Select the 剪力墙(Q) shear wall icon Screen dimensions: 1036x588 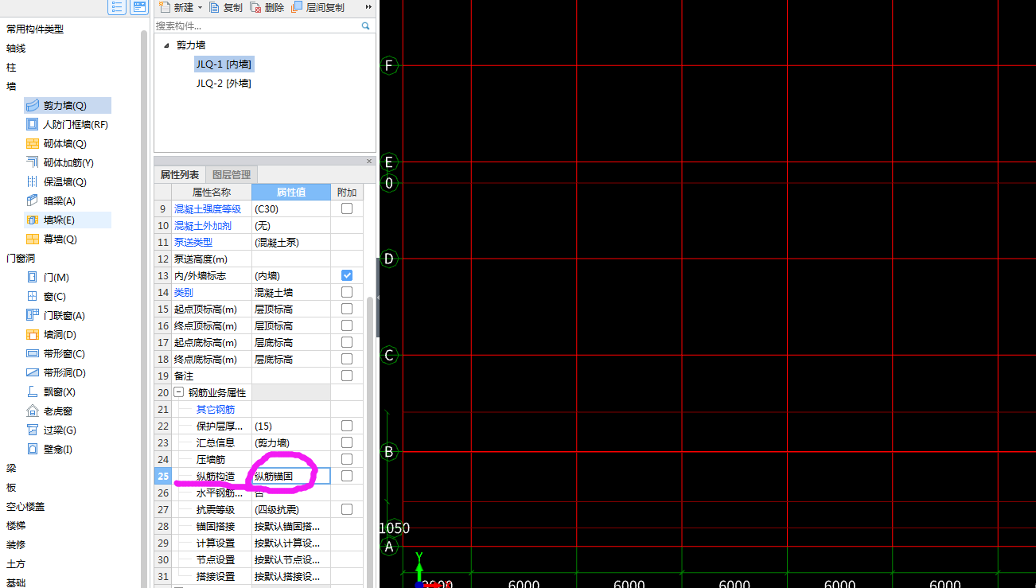click(33, 105)
